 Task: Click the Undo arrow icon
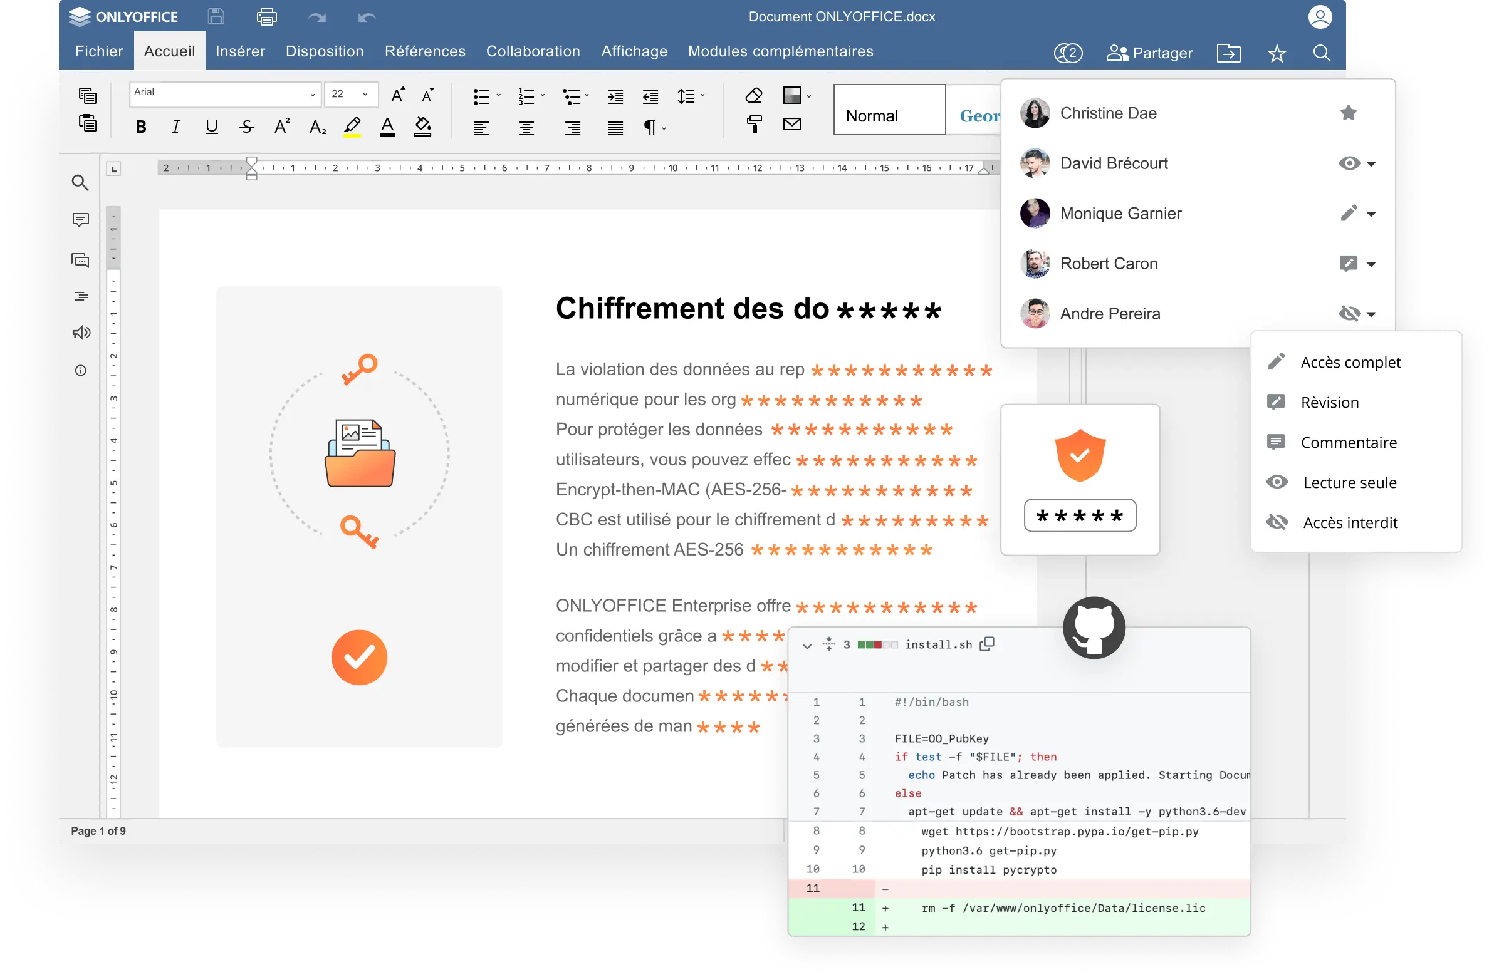point(367,17)
